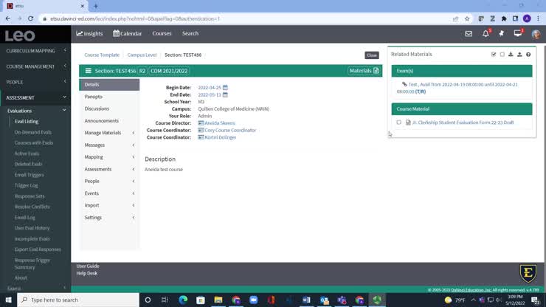Open Microsoft Word from taskbar
The image size is (546, 307).
pyautogui.click(x=306, y=300)
